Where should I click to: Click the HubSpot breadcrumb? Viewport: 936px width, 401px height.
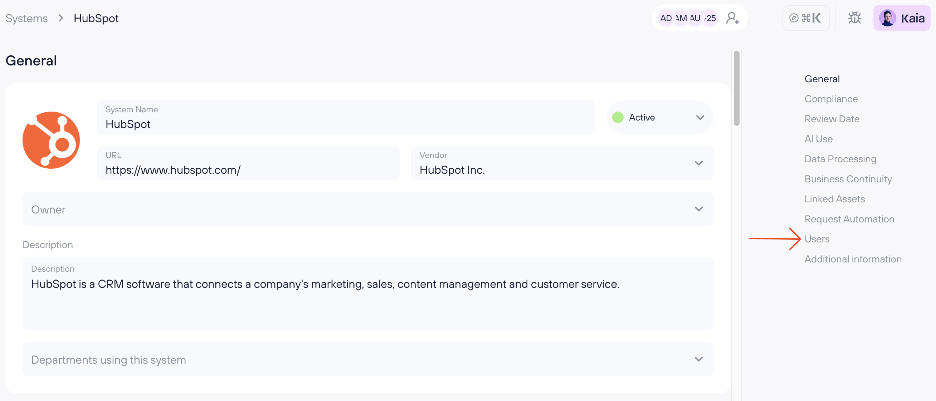[x=96, y=18]
